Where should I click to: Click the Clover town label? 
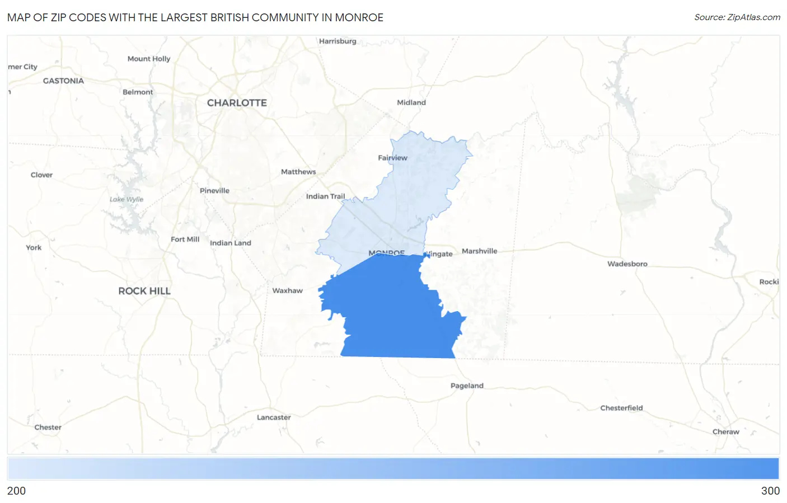coord(41,175)
